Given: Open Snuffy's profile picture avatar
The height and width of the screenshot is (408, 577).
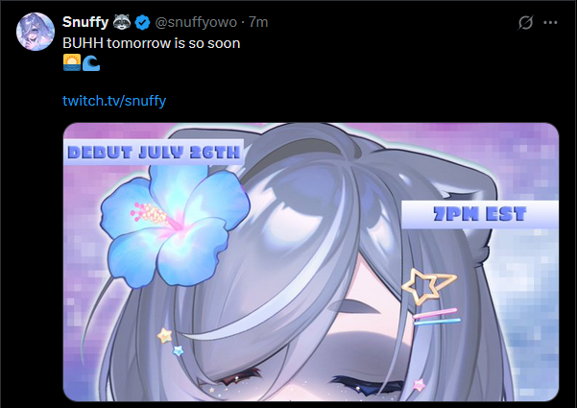Looking at the screenshot, I should pyautogui.click(x=36, y=32).
